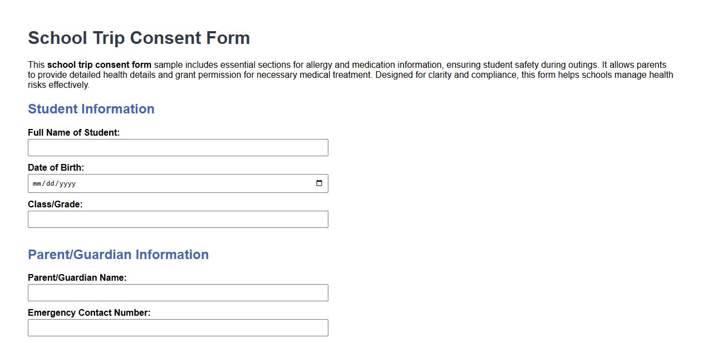Select the Student Information heading
The image size is (703, 343).
pos(91,109)
